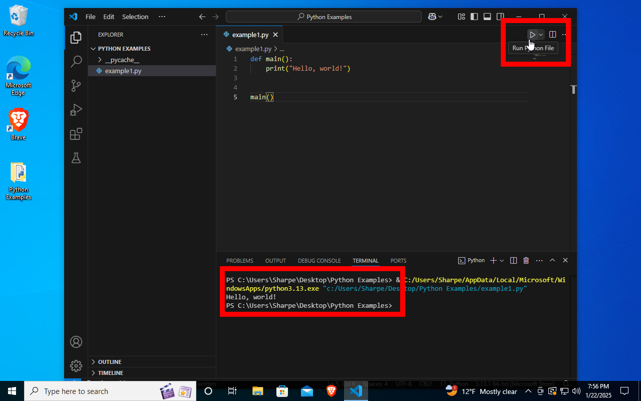Open the Search view in activity bar
Screen dimensions: 641x401
coord(76,62)
